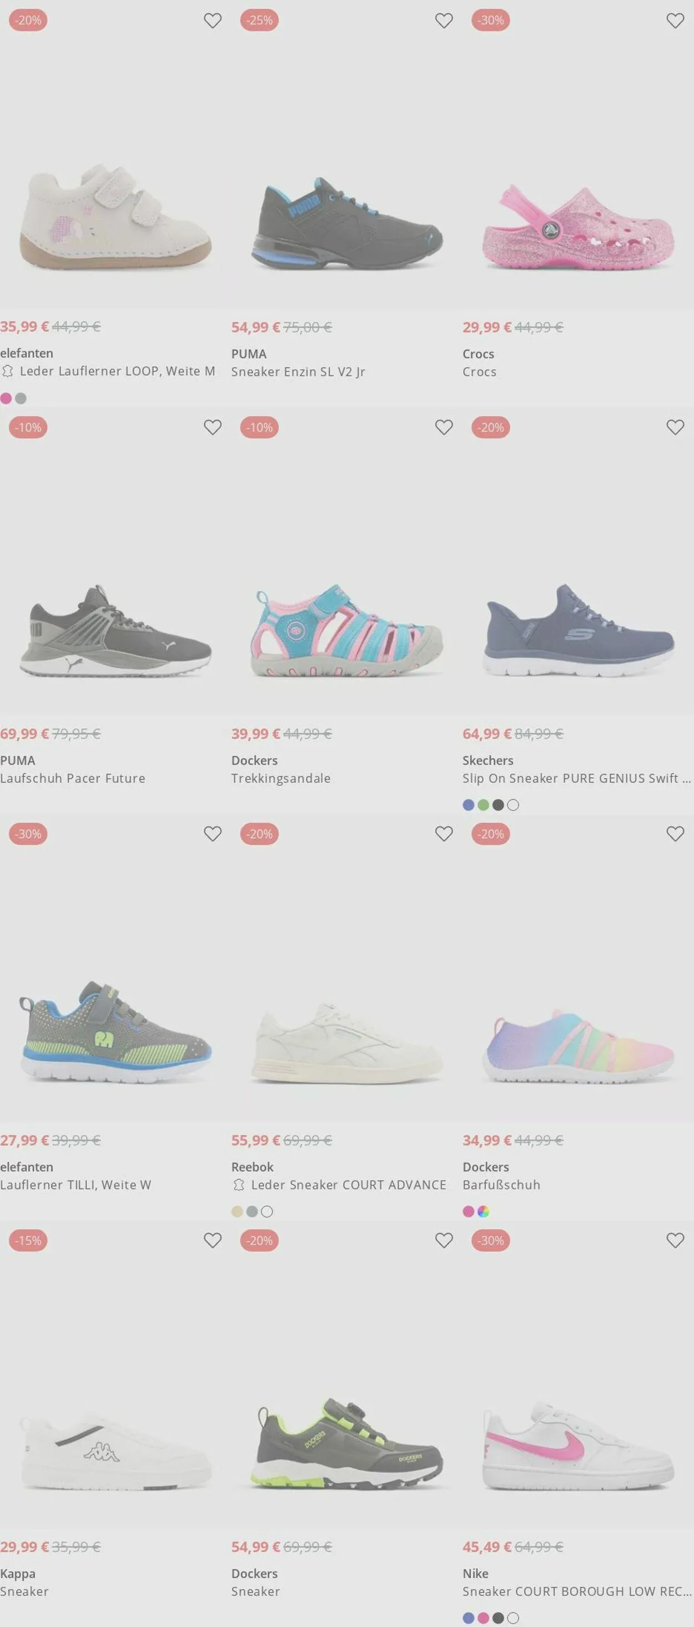The image size is (694, 1627).
Task: Select pink color swatch for elefanten LOOP
Action: tap(6, 398)
